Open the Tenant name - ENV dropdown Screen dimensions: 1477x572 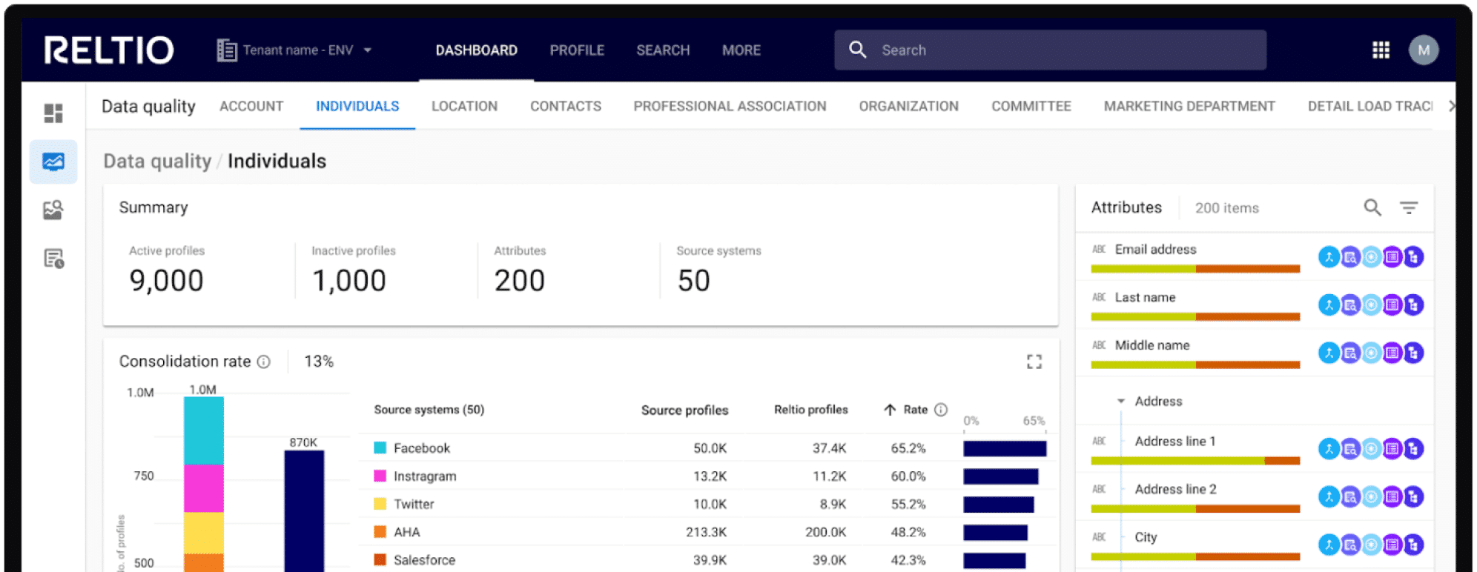295,50
